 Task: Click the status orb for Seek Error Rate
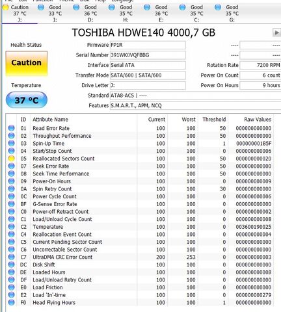[x=11, y=166]
